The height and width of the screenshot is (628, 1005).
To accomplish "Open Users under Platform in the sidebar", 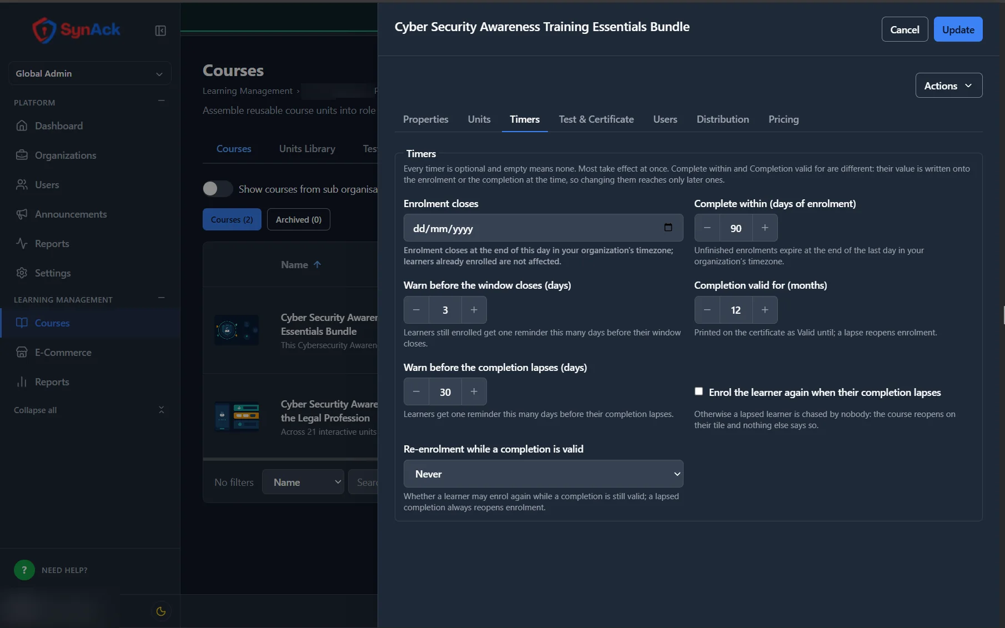I will [90, 185].
